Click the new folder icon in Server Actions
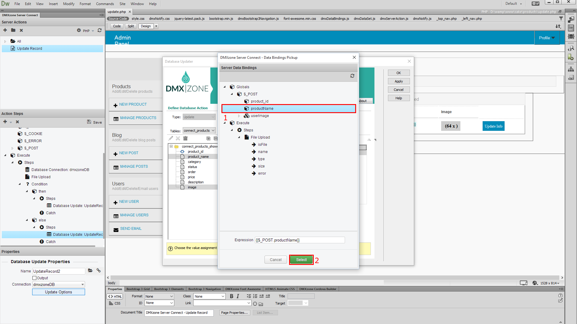Screen dimensions: 577x324 [x=13, y=30]
